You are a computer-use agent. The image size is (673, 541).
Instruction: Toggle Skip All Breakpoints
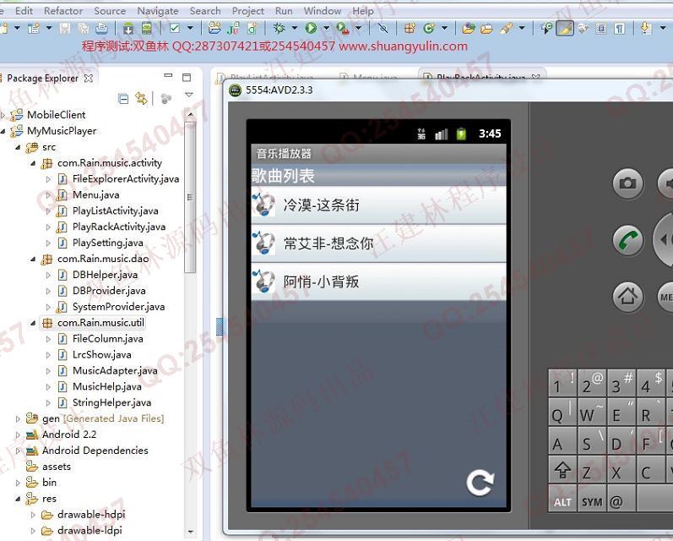[383, 29]
